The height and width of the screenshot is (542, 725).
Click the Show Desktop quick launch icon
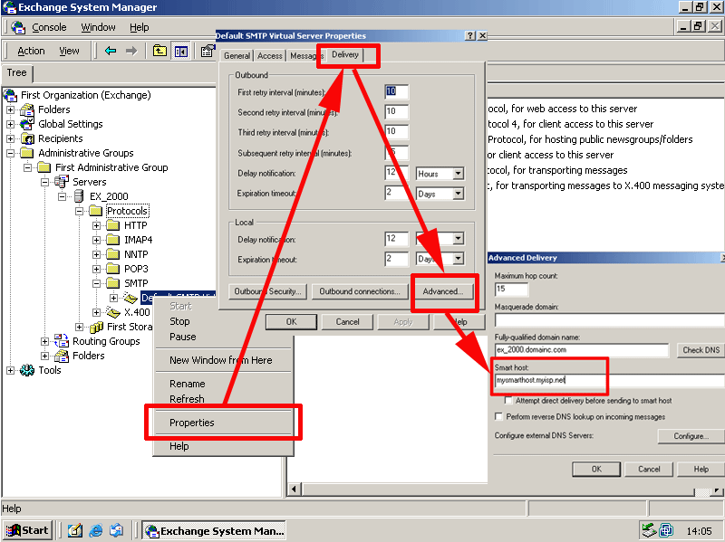[x=75, y=530]
